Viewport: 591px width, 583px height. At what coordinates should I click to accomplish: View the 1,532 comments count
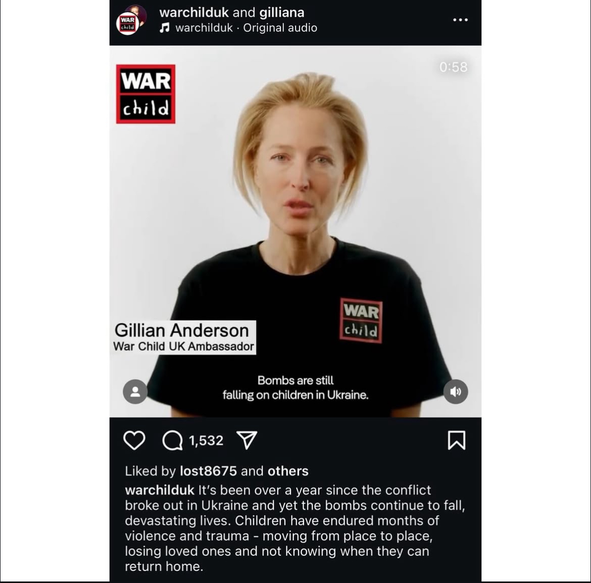(x=206, y=440)
